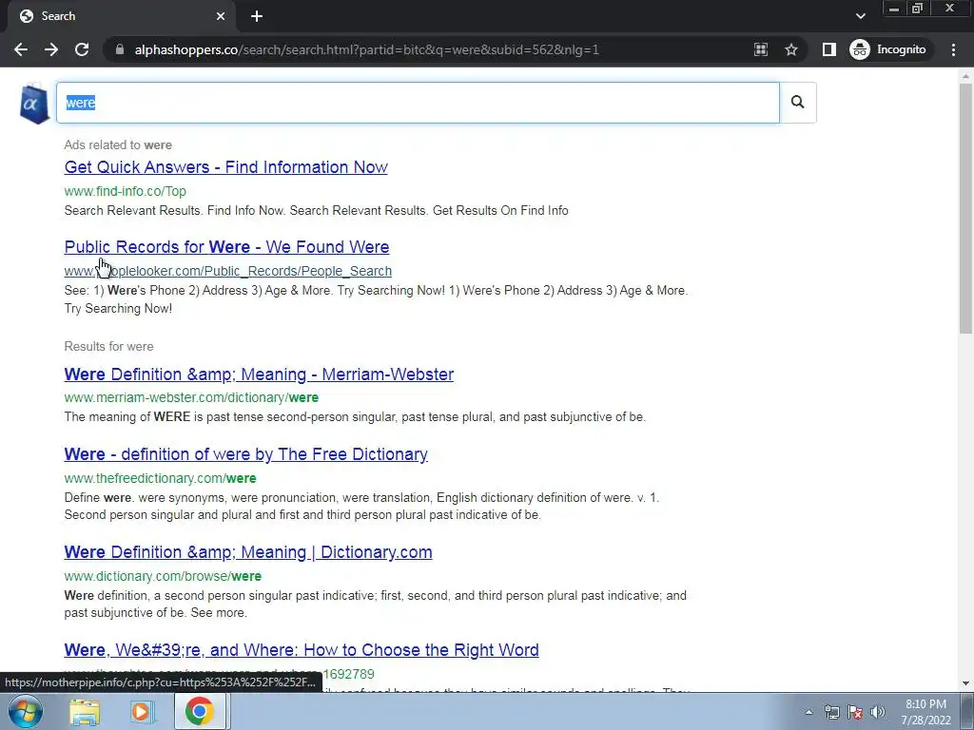This screenshot has height=730, width=974.
Task: Click the 'Results for were' label
Action: (108, 346)
